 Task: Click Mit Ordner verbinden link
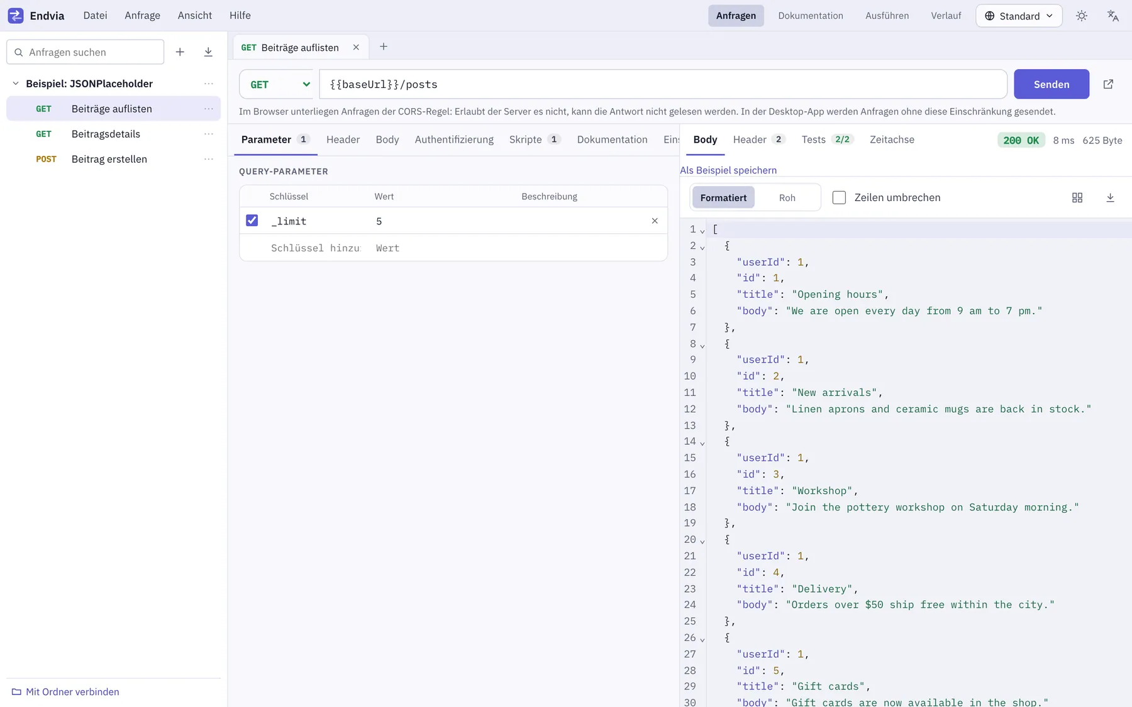(72, 692)
